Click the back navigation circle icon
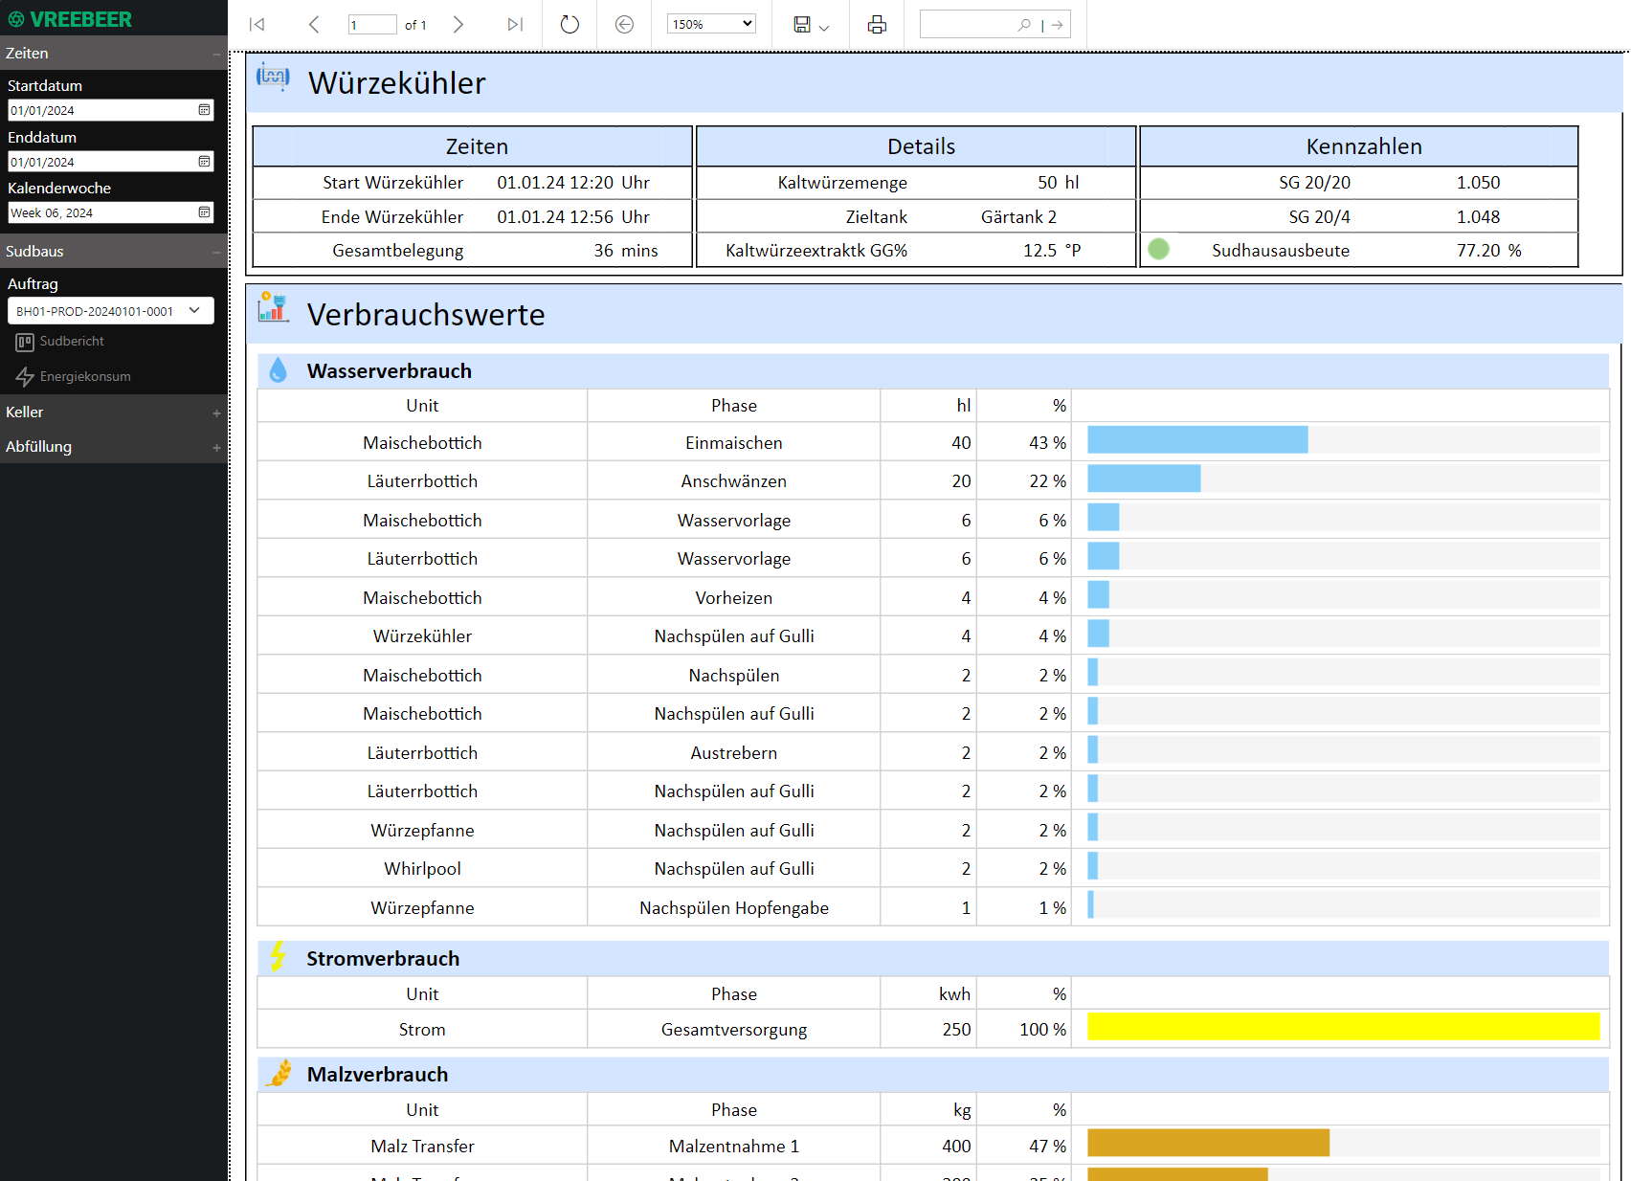The height and width of the screenshot is (1181, 1631). click(624, 25)
